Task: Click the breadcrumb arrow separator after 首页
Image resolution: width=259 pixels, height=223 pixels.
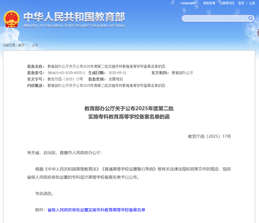Action: pyautogui.click(x=28, y=45)
